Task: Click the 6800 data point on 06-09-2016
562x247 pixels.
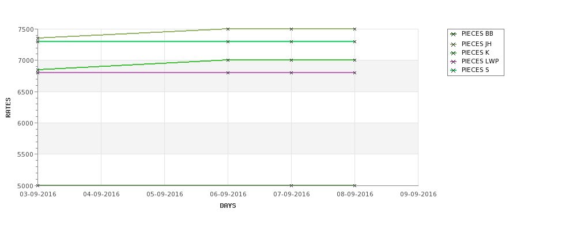Action: click(x=228, y=73)
